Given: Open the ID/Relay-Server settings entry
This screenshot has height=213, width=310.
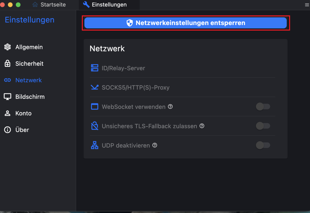Looking at the screenshot, I should click(182, 68).
